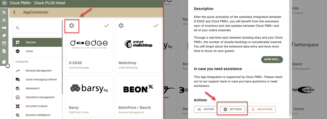Go back from AppConnector page
327x119 pixels.
click(x=14, y=12)
